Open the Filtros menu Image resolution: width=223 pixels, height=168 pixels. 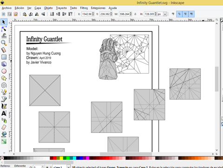pyautogui.click(x=84, y=8)
